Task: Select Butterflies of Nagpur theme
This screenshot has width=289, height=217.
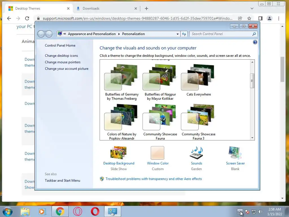Action: [160, 82]
